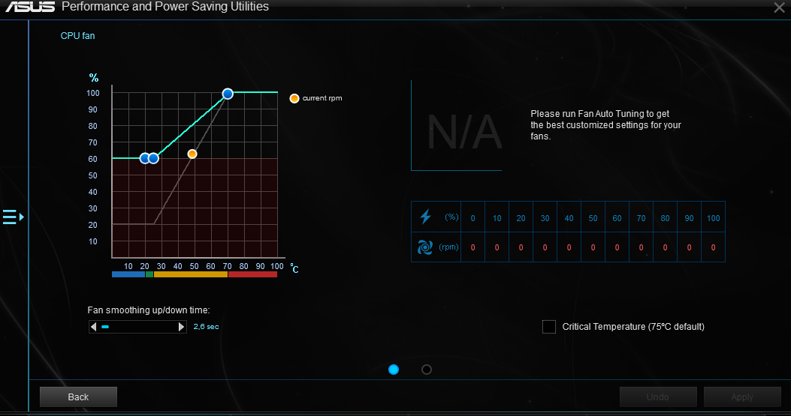Click the Back button
Image resolution: width=791 pixels, height=416 pixels.
coord(78,397)
